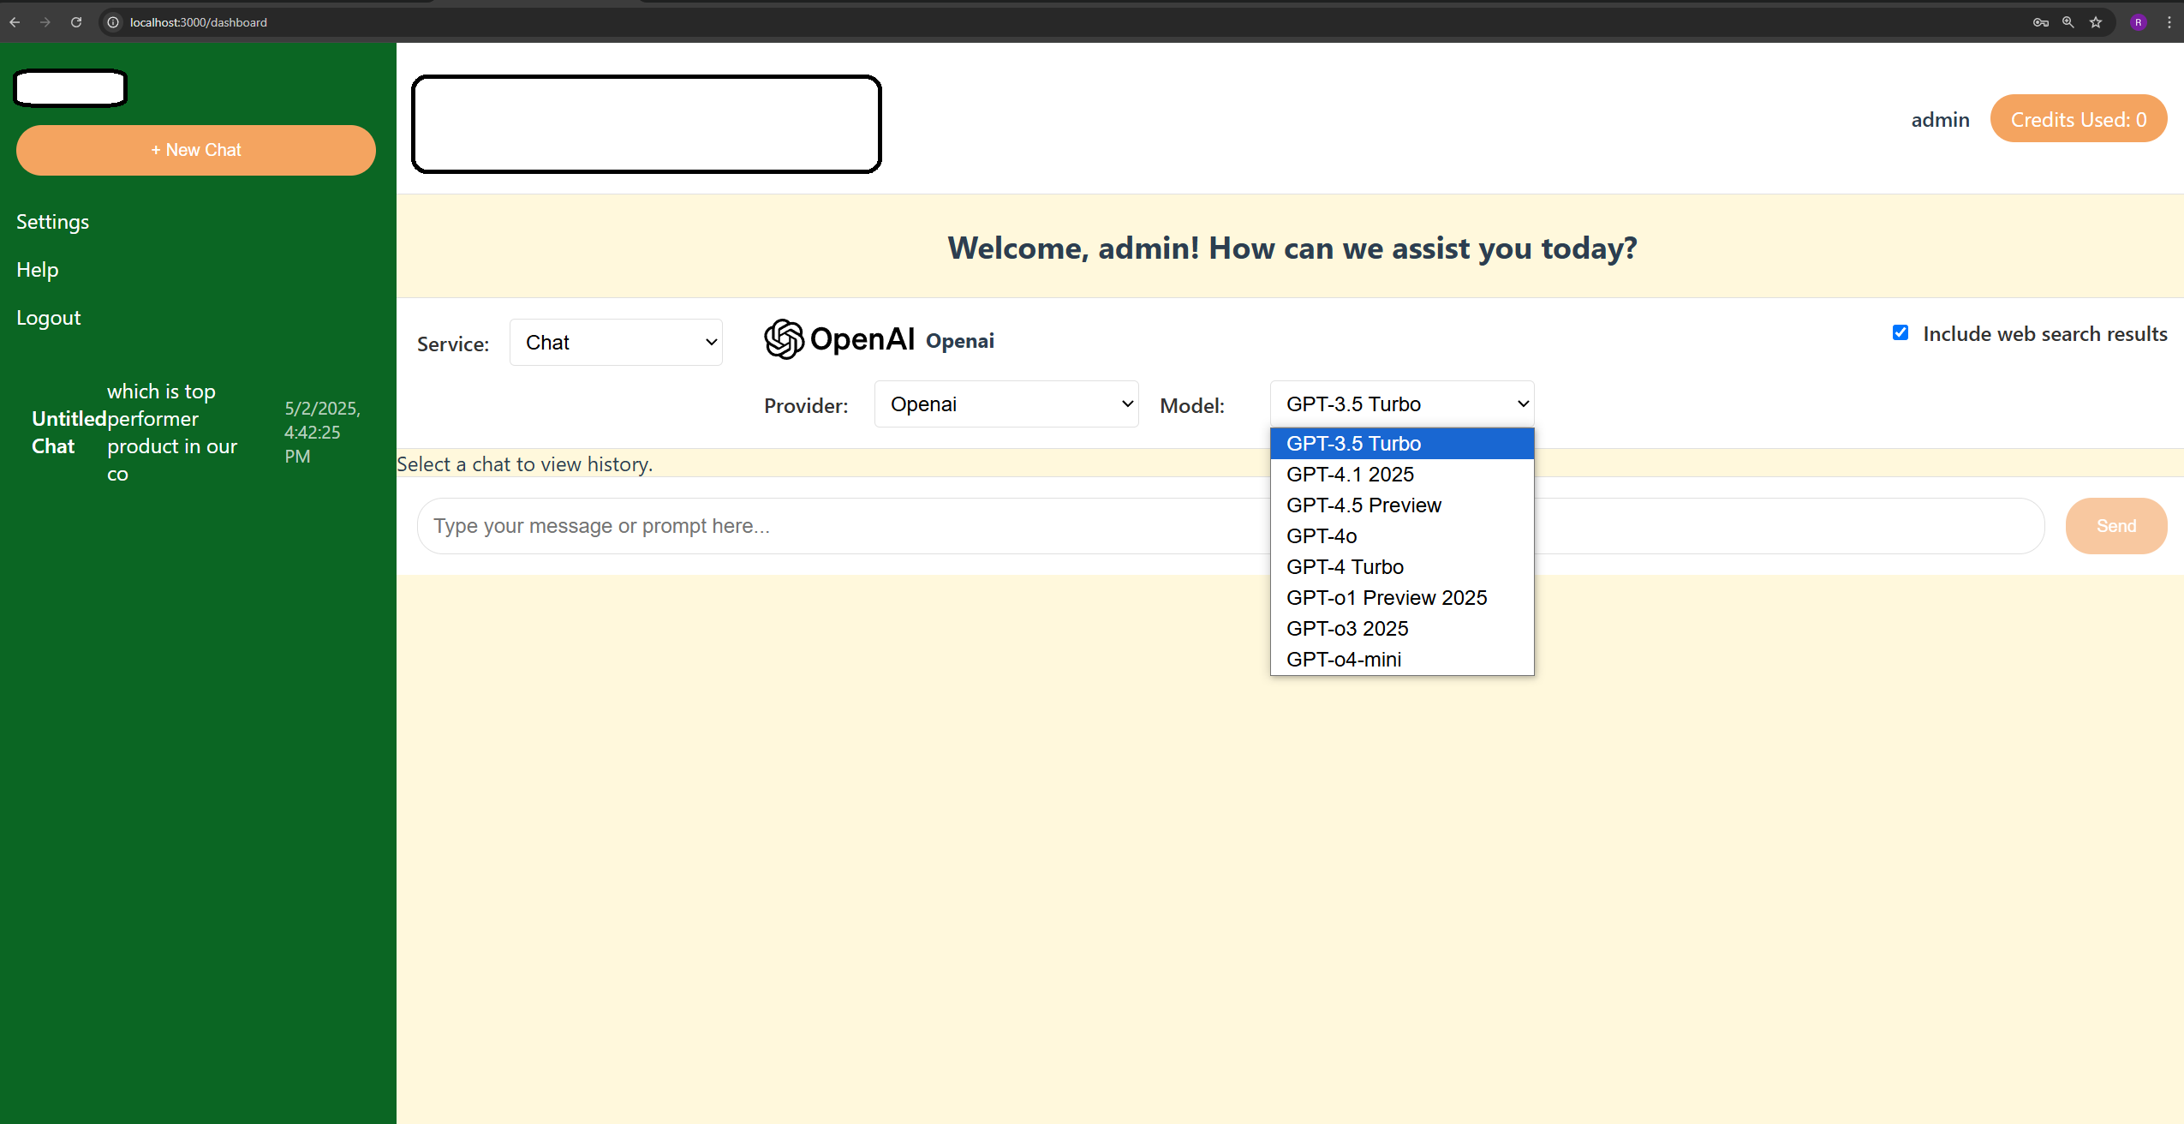Screen dimensions: 2184x1124
Task: Click the Logout link in sidebar
Action: 49,318
